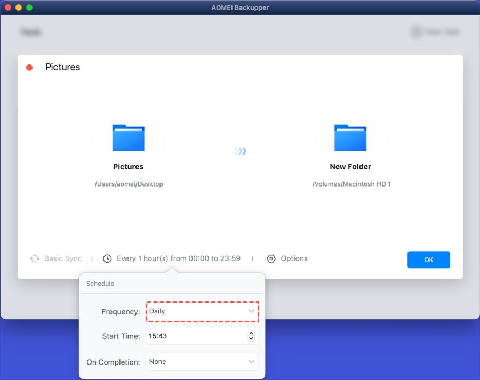Click the bold New Folder name
Image resolution: width=480 pixels, height=380 pixels.
point(350,167)
